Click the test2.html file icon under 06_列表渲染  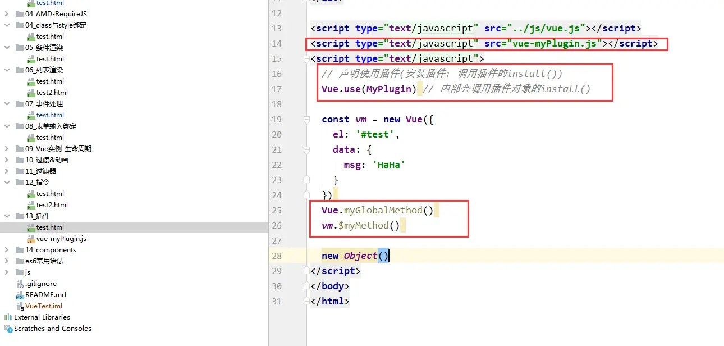point(31,93)
